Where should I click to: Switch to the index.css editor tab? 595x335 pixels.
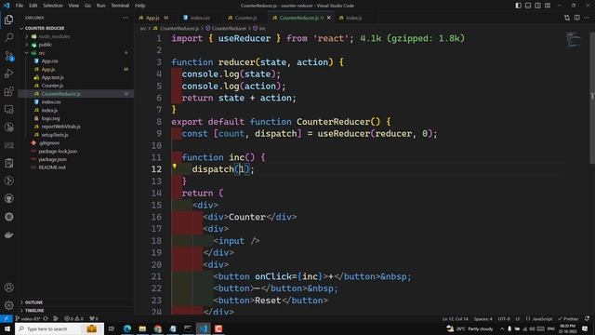tap(200, 18)
